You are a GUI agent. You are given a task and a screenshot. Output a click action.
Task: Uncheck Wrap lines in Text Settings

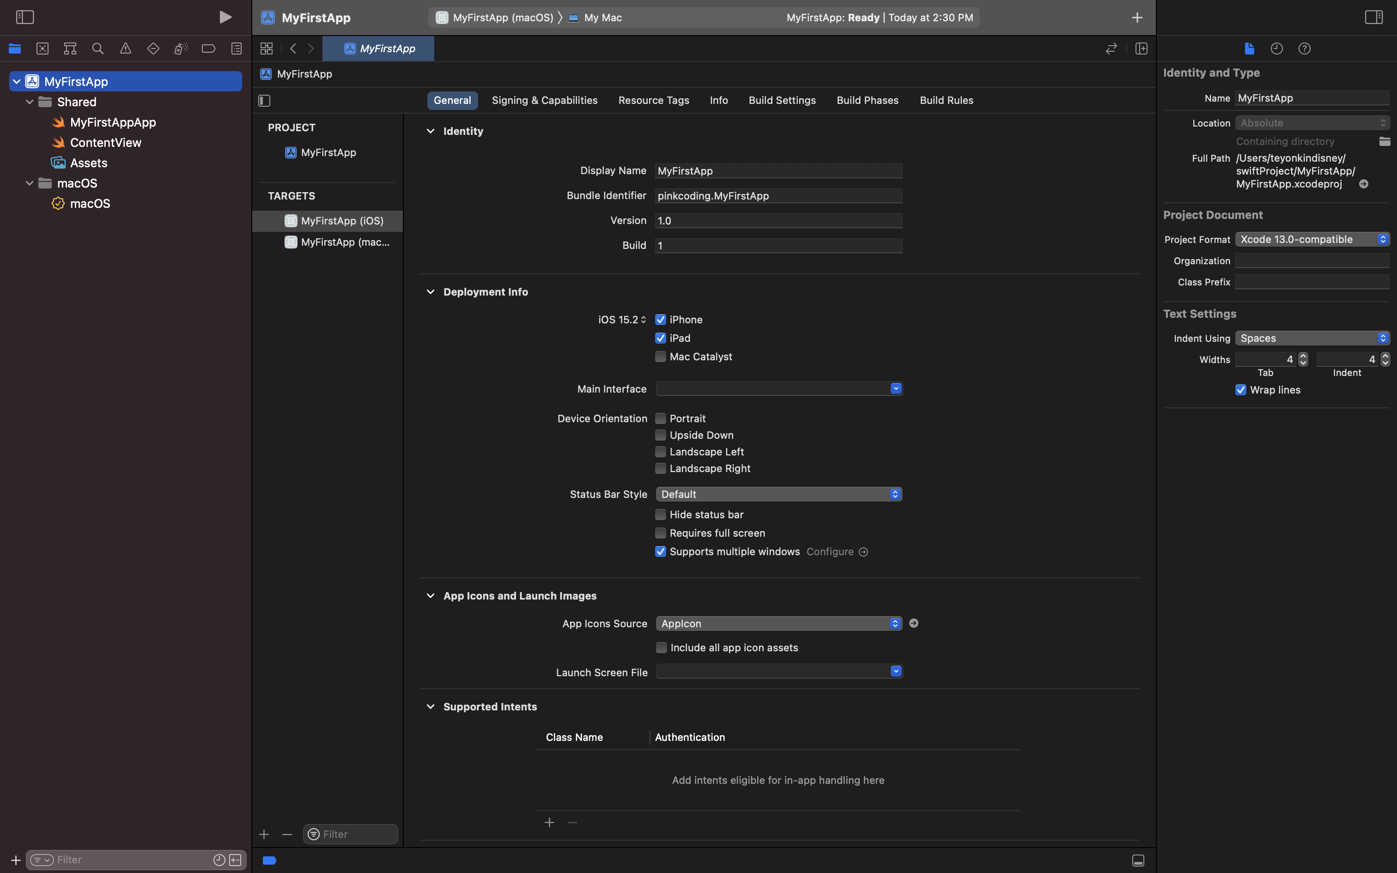click(1240, 390)
